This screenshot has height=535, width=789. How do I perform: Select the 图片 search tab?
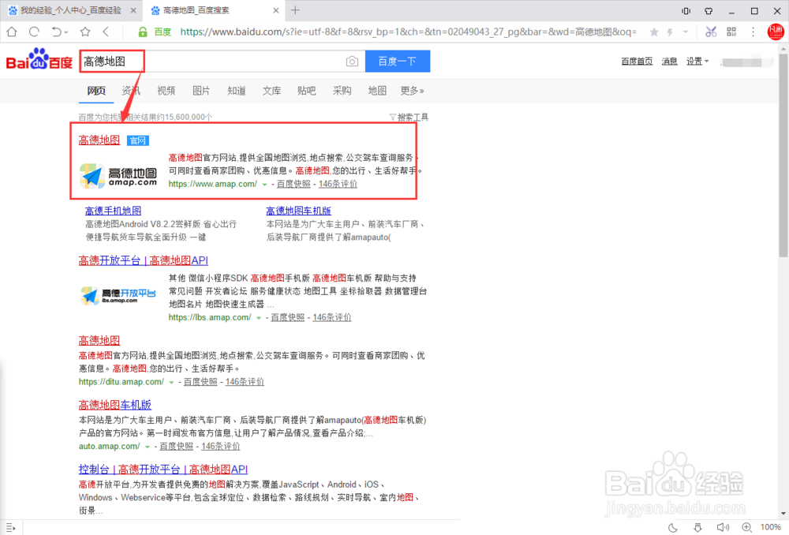(201, 91)
